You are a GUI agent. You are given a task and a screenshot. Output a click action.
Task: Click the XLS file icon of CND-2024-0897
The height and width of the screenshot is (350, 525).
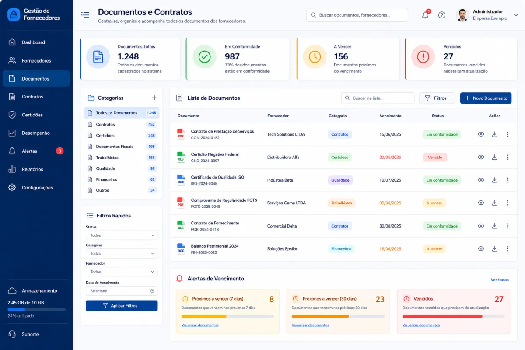[181, 157]
